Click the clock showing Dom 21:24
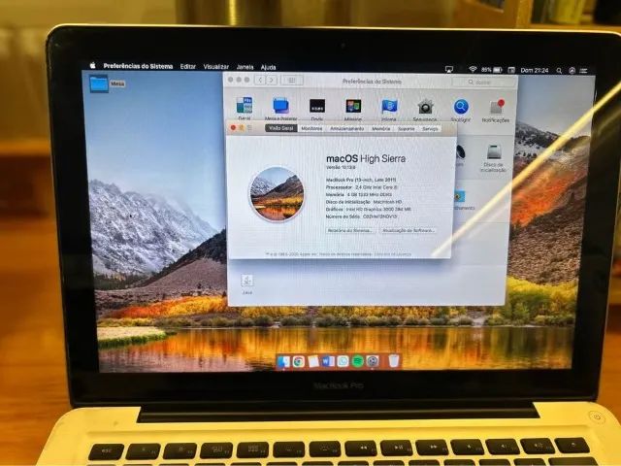The image size is (621, 466). (x=535, y=70)
